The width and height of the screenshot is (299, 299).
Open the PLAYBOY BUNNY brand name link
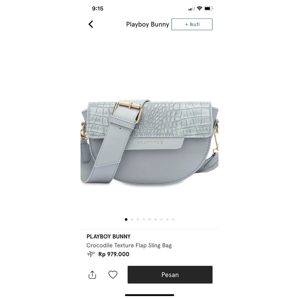[x=108, y=237]
